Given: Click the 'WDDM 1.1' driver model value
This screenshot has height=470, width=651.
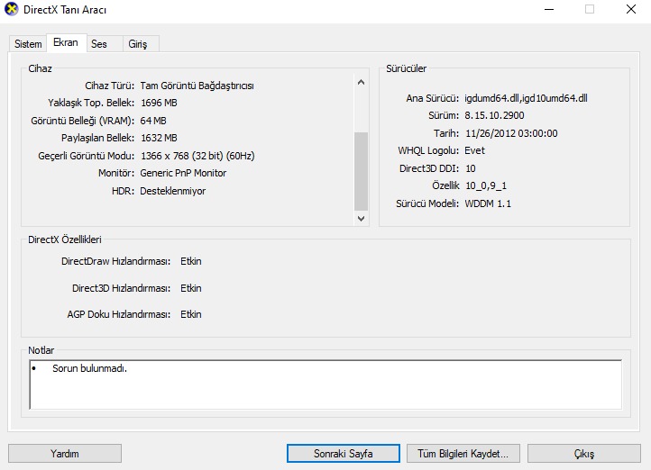Looking at the screenshot, I should pos(488,203).
